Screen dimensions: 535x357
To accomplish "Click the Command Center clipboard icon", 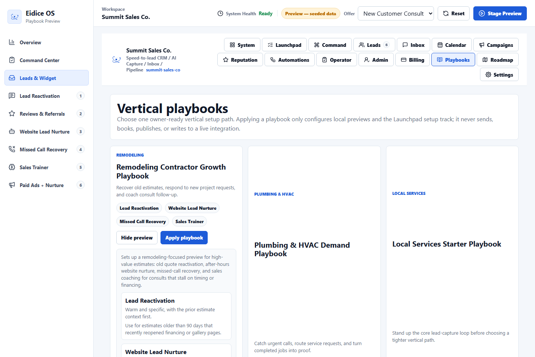I will pos(12,60).
